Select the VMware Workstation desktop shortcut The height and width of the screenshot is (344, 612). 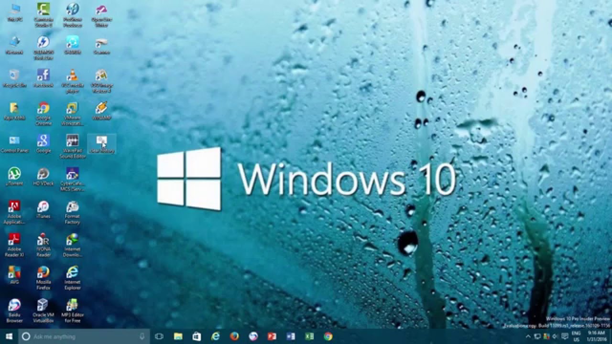[72, 113]
